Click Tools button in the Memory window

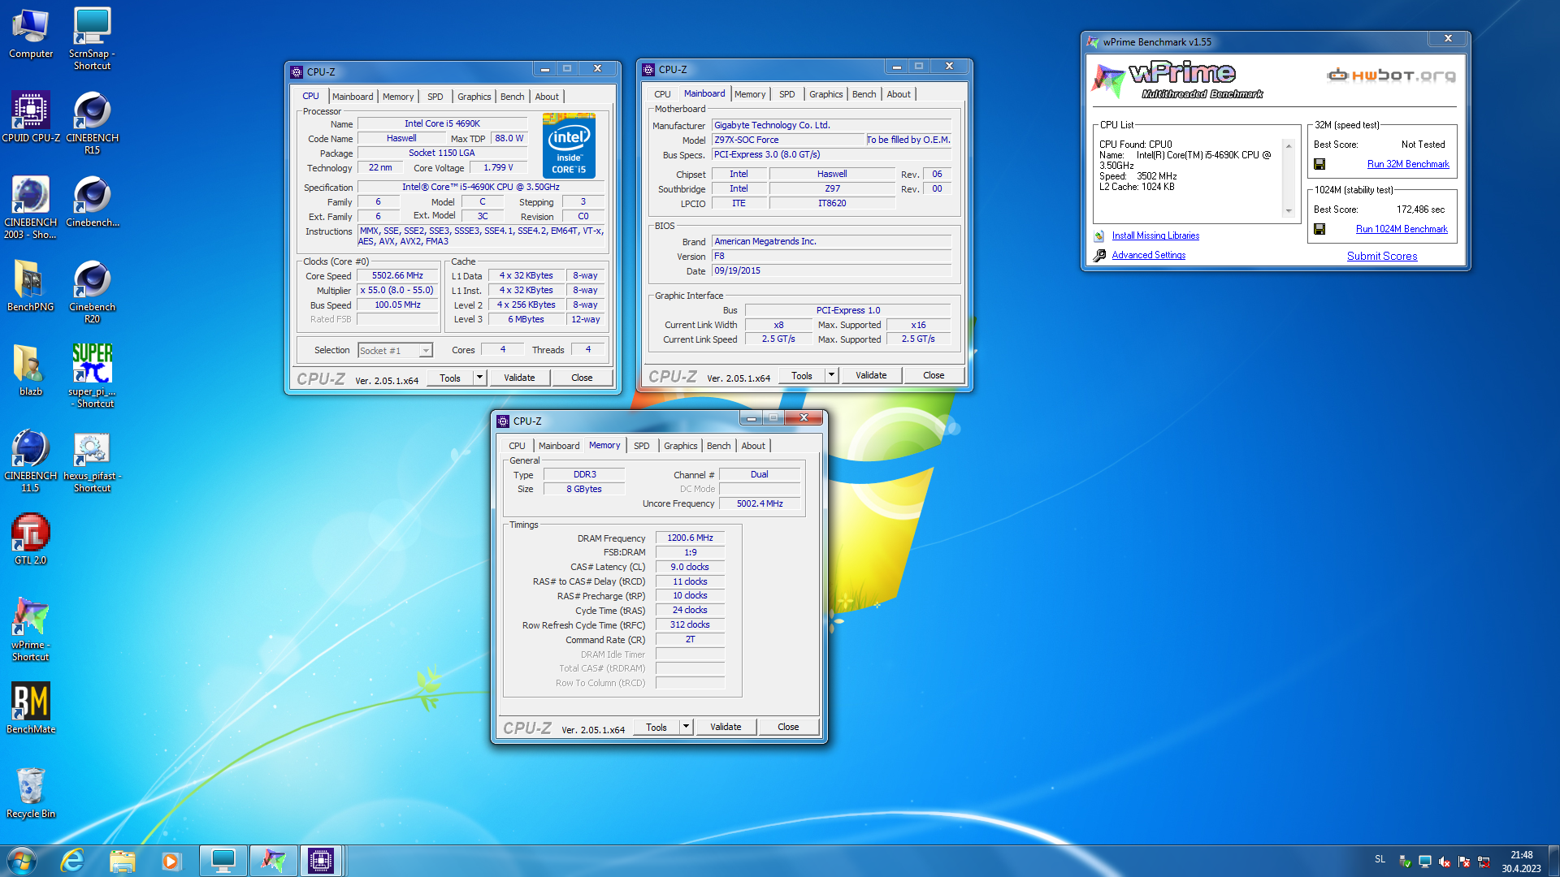coord(656,727)
